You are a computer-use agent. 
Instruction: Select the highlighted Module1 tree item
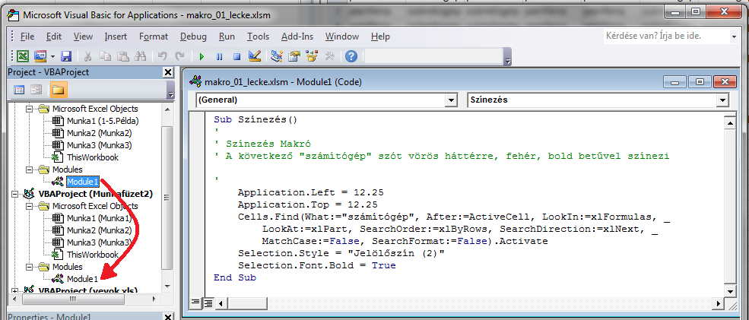pyautogui.click(x=83, y=182)
